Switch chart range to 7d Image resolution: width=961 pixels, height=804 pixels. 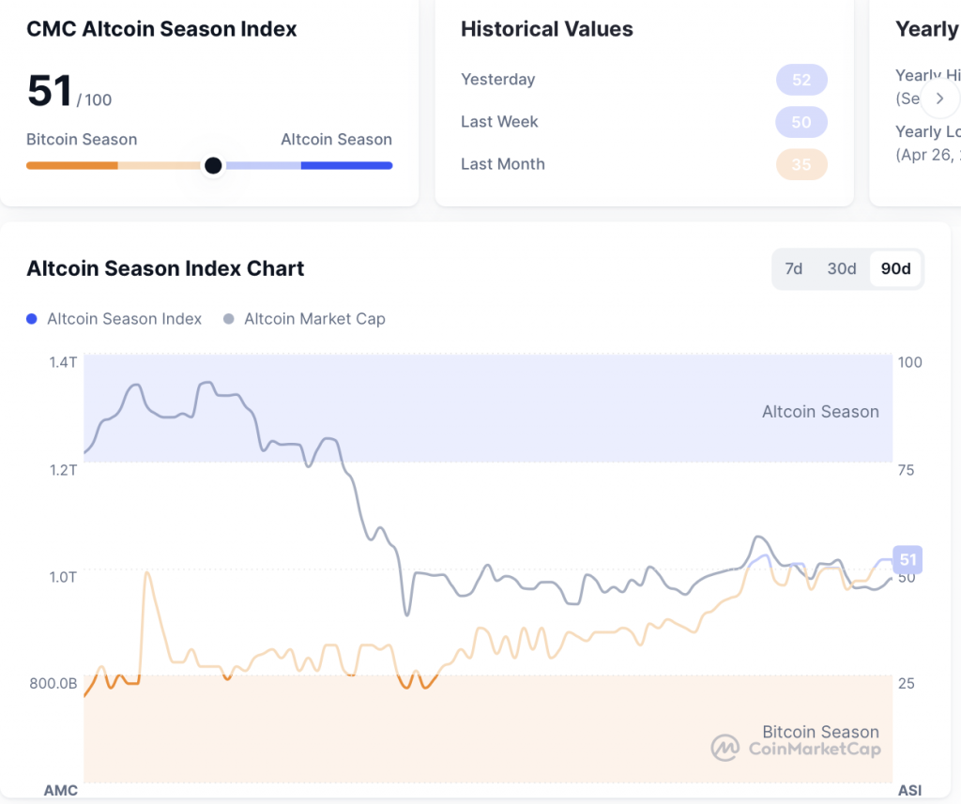(794, 269)
